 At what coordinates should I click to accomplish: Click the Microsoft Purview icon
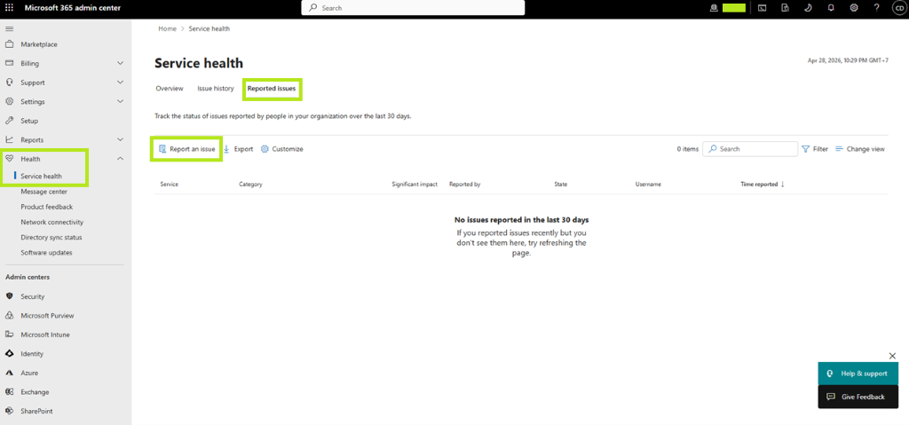pos(9,315)
